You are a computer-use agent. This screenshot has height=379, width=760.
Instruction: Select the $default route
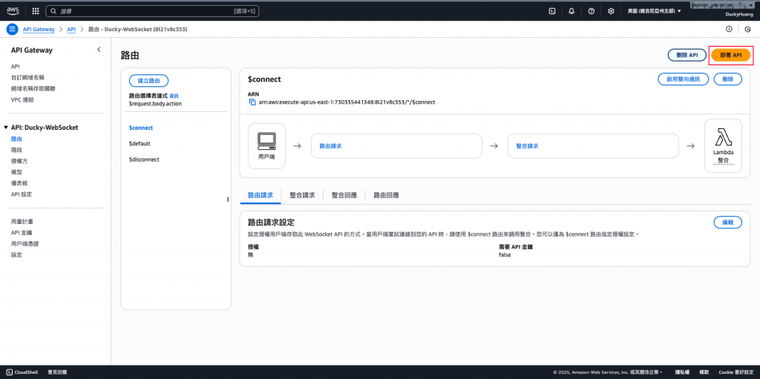coord(140,143)
